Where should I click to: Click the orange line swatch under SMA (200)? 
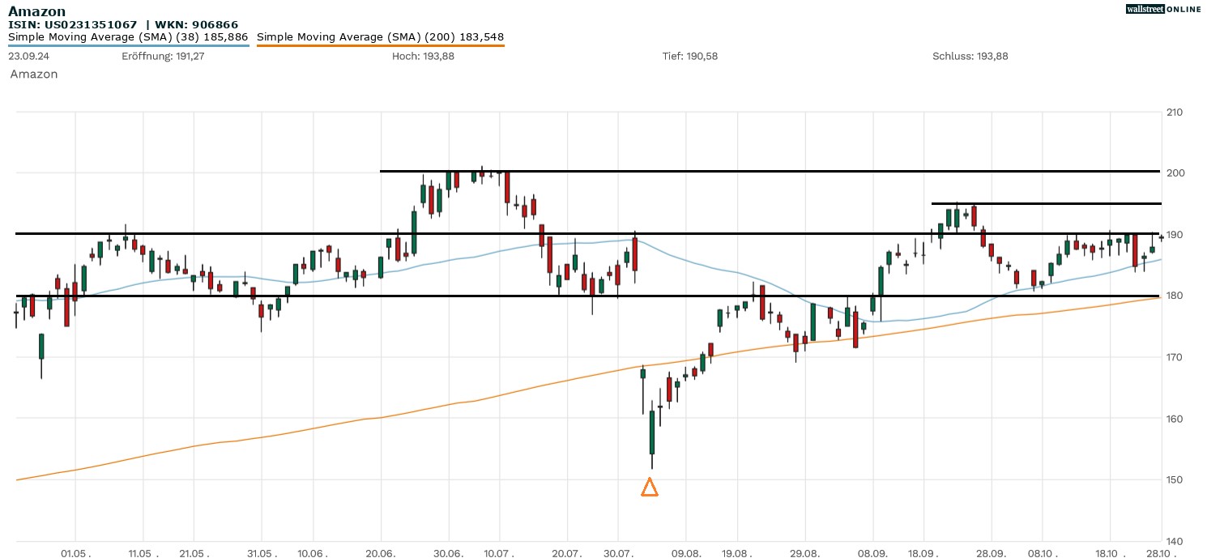tap(380, 46)
